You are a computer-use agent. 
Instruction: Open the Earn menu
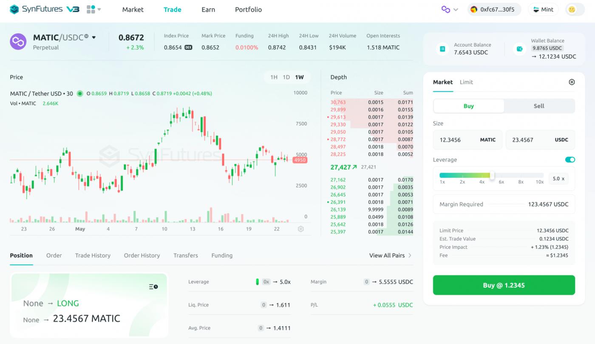[x=208, y=9]
